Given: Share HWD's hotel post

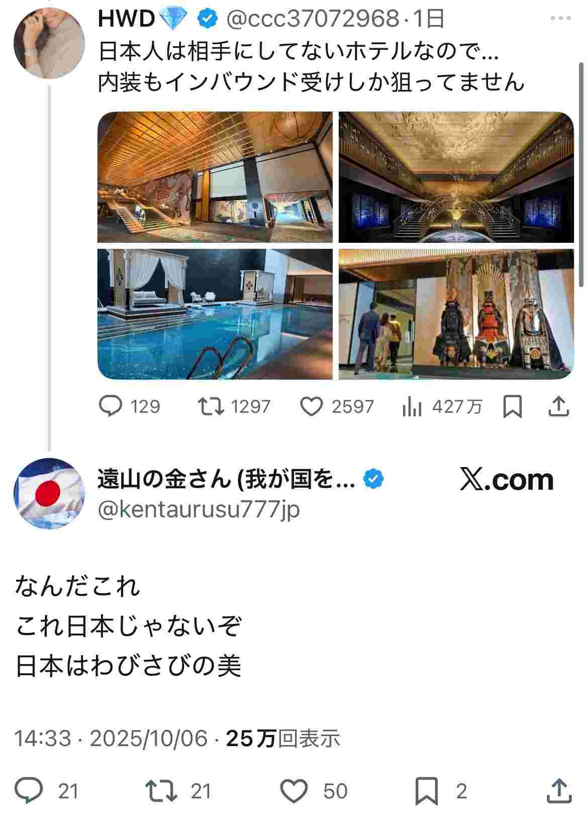Looking at the screenshot, I should click(558, 406).
